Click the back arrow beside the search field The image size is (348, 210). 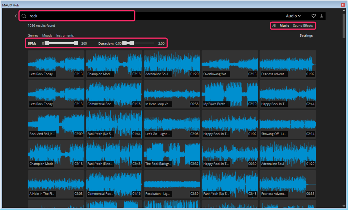(16, 16)
